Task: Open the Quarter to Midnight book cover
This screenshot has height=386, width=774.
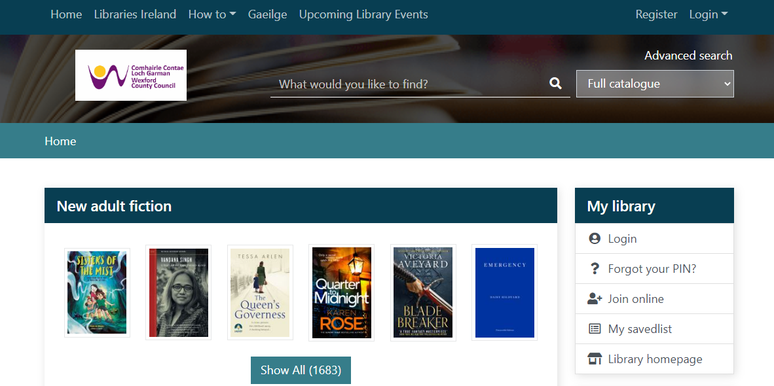Action: pyautogui.click(x=342, y=292)
